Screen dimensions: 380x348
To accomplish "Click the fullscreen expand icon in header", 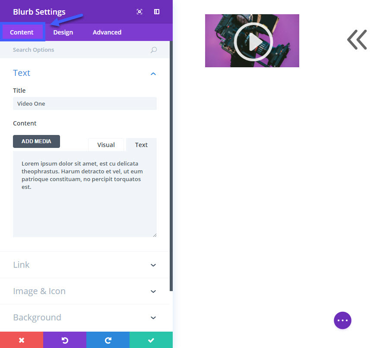I will click(x=139, y=12).
